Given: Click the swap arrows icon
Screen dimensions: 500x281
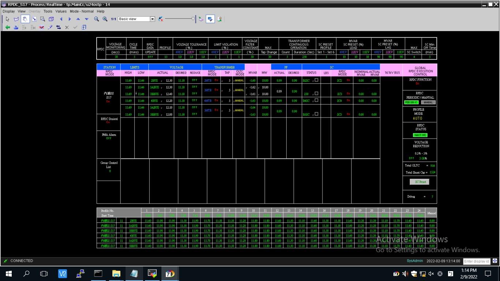Looking at the screenshot, I should click(x=59, y=27).
